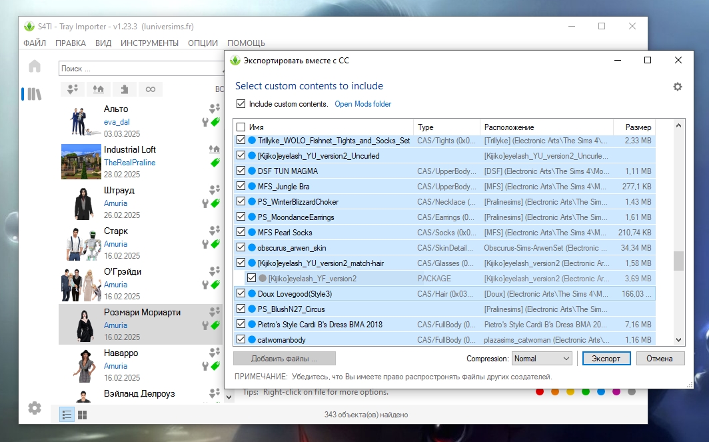709x442 pixels.
Task: Sort by the Type column header
Action: tap(446, 127)
